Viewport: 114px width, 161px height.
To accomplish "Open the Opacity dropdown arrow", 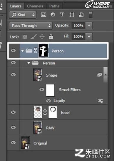I will (89, 25).
